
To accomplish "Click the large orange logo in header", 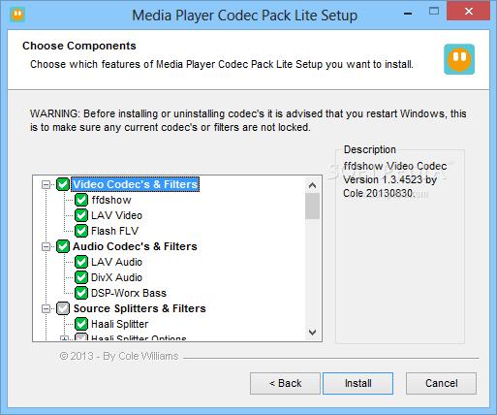I will point(459,59).
